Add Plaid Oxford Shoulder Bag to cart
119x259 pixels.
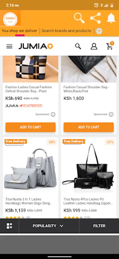click(30, 127)
